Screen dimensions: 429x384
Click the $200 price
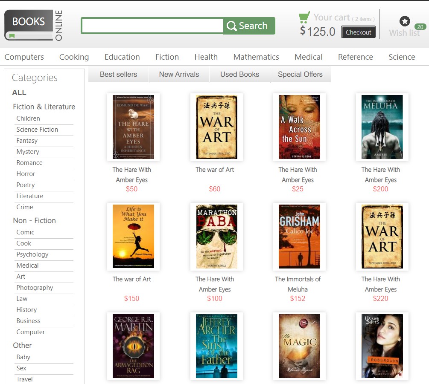point(381,189)
